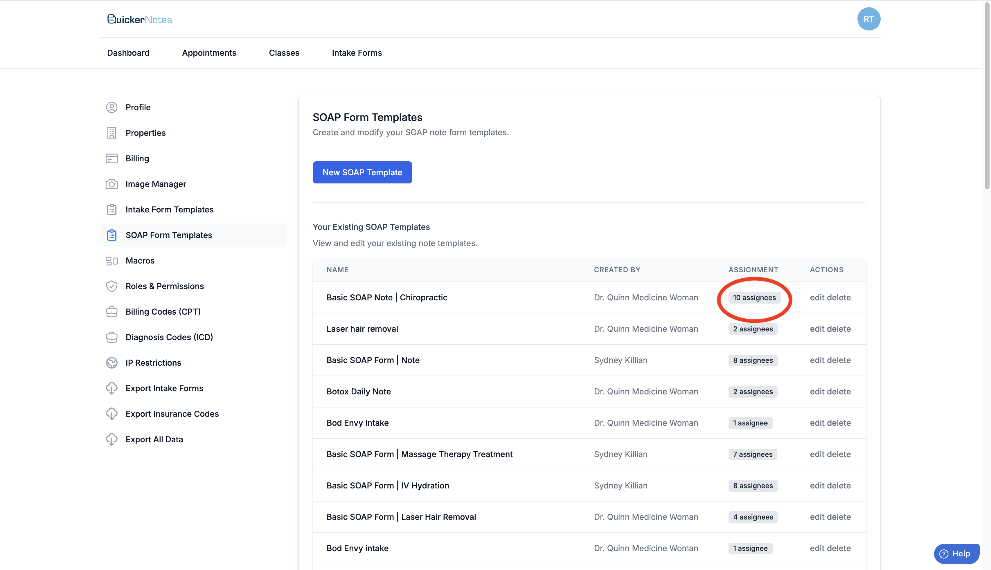The width and height of the screenshot is (991, 570).
Task: Go to the Intake Forms tab
Action: [356, 53]
